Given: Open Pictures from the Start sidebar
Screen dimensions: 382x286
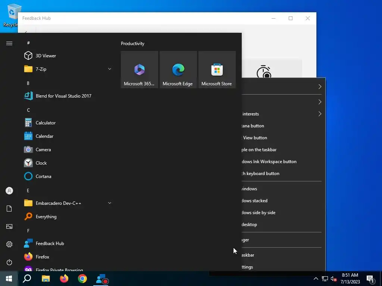Looking at the screenshot, I should point(9,226).
